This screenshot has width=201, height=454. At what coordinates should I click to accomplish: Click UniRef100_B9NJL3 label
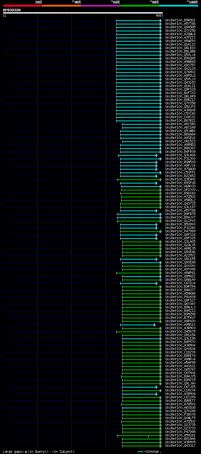180,307
